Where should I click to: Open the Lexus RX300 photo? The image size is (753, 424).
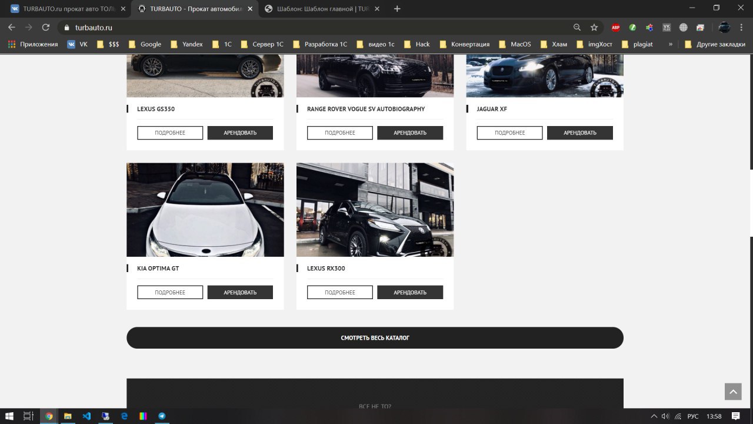coord(375,210)
